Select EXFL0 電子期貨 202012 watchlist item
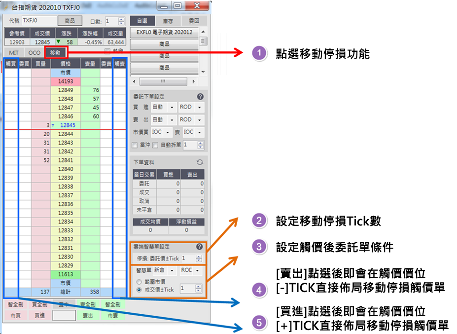The width and height of the screenshot is (457, 334). pos(164,32)
